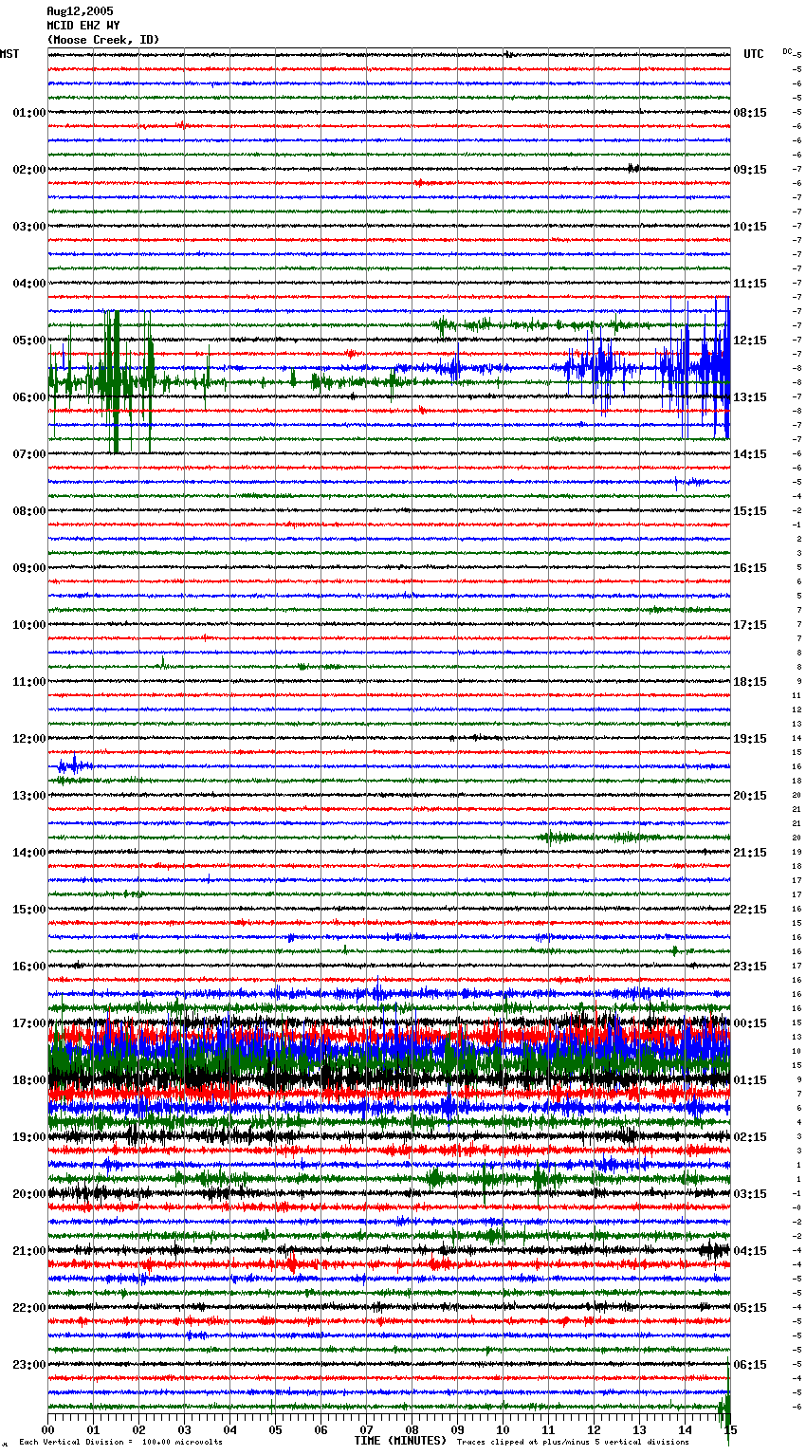Click the date heading Aug12,2005
This screenshot has height=1455, width=806.
click(80, 11)
